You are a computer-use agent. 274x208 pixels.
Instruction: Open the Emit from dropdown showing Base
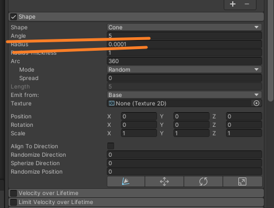pyautogui.click(x=184, y=95)
